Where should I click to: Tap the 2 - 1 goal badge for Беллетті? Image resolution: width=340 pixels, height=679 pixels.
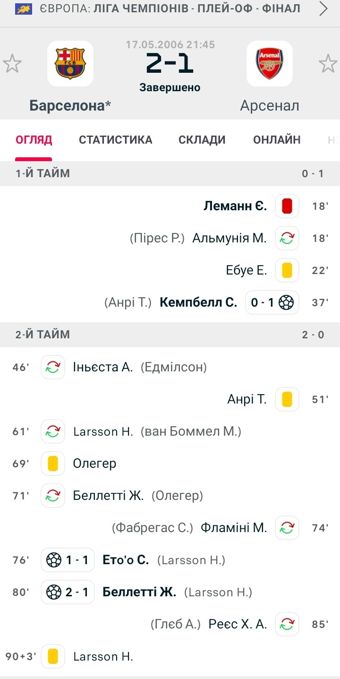pyautogui.click(x=68, y=592)
